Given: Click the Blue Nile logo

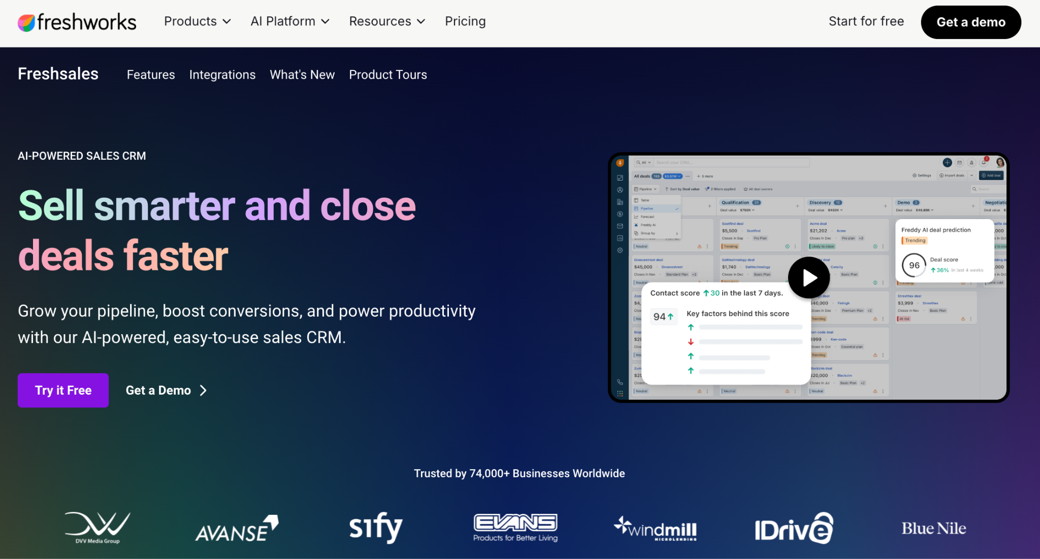Looking at the screenshot, I should pos(934,529).
